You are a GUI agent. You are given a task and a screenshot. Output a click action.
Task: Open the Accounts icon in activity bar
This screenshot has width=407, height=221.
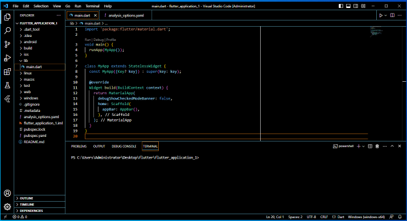tap(7, 193)
